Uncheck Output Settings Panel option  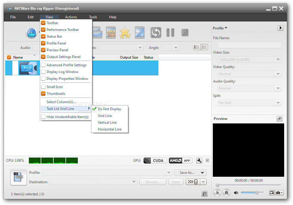point(43,57)
